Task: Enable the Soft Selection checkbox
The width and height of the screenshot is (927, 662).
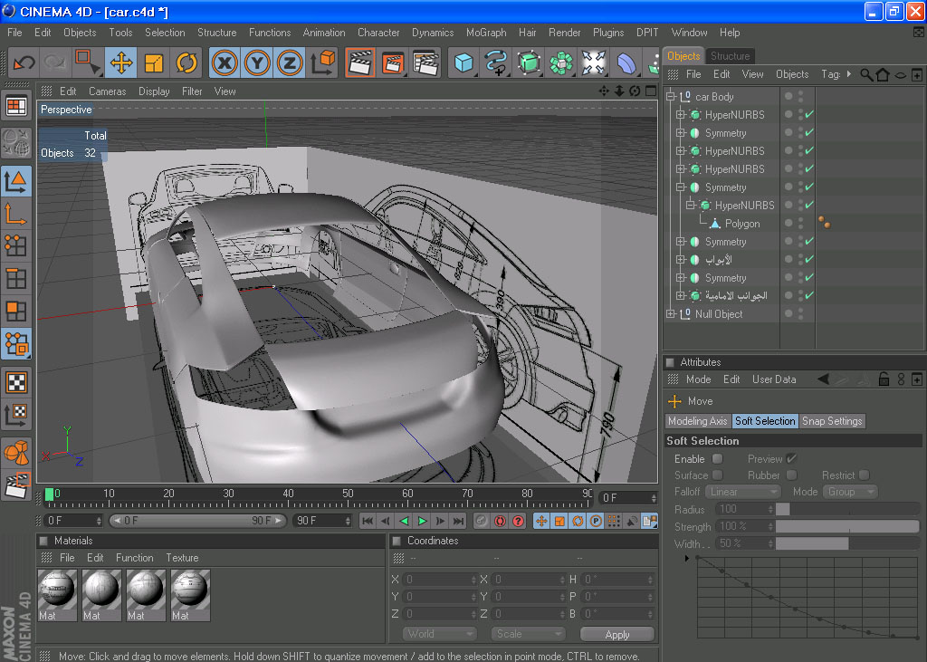Action: click(x=717, y=459)
